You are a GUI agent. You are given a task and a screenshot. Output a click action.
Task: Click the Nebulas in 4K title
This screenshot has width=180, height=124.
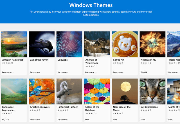click(148, 60)
